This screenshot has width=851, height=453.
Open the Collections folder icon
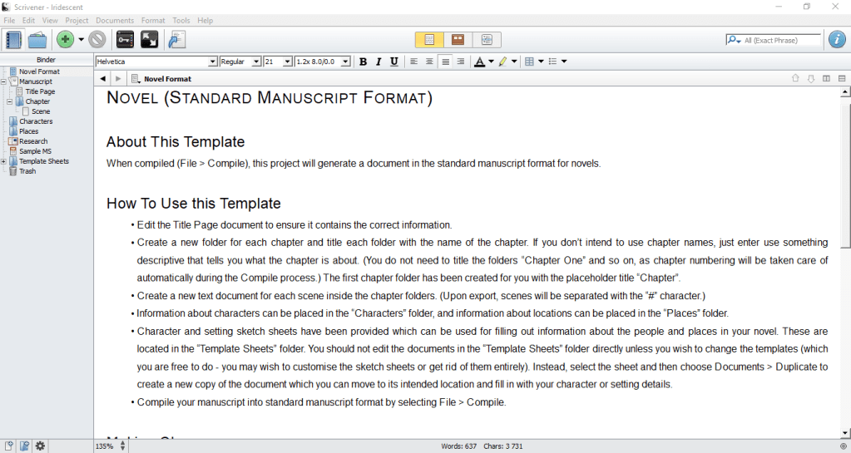37,39
